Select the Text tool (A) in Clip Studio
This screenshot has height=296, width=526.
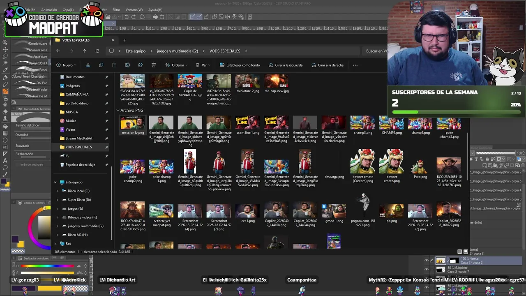5,161
